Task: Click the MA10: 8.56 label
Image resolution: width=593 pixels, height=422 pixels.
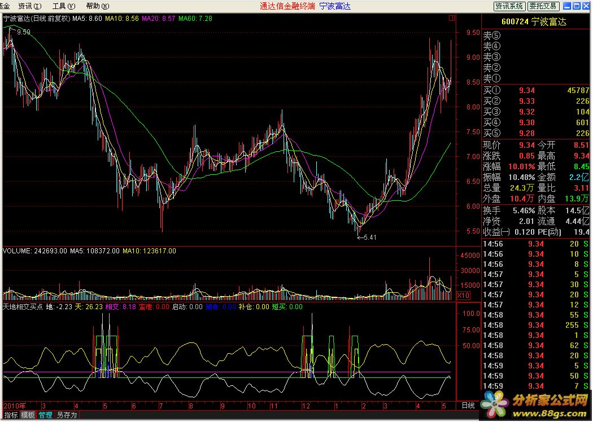Action: [122, 18]
